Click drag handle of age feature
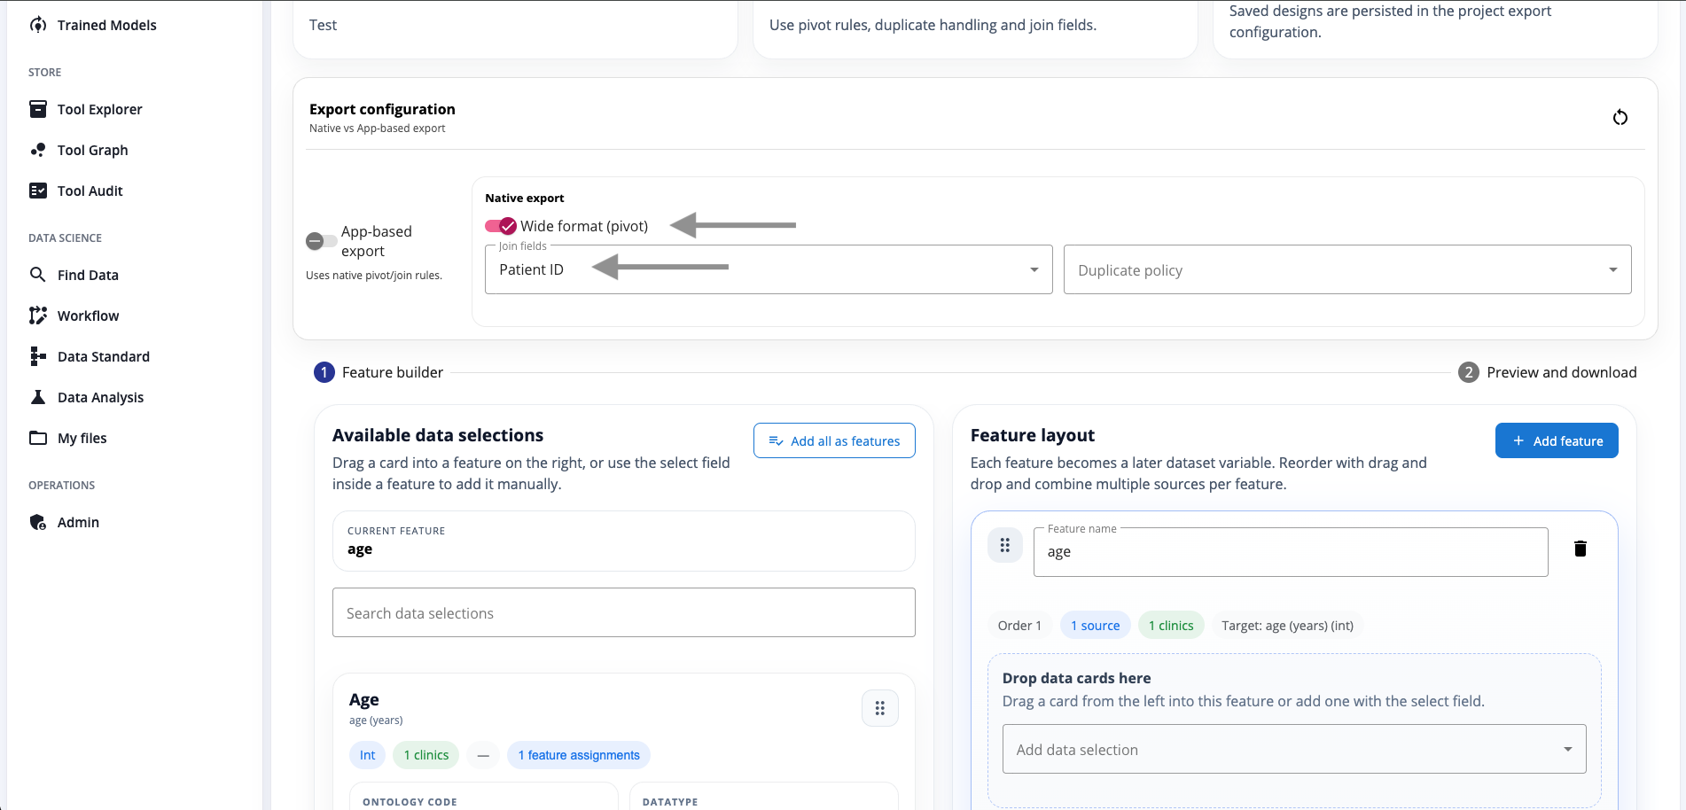This screenshot has height=810, width=1686. point(1005,545)
